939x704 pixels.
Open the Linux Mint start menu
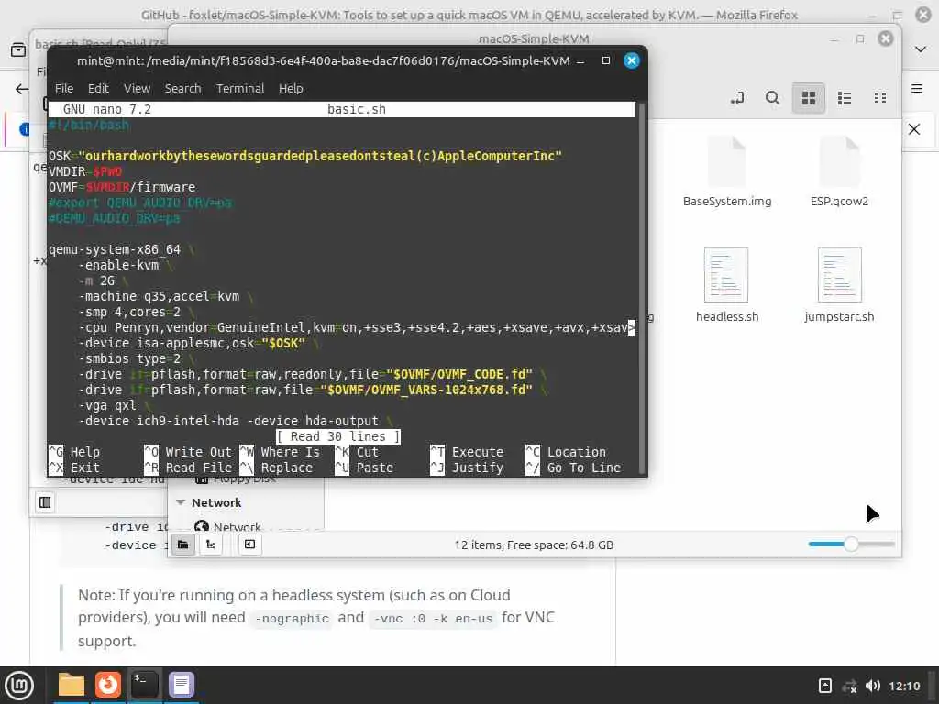(19, 685)
